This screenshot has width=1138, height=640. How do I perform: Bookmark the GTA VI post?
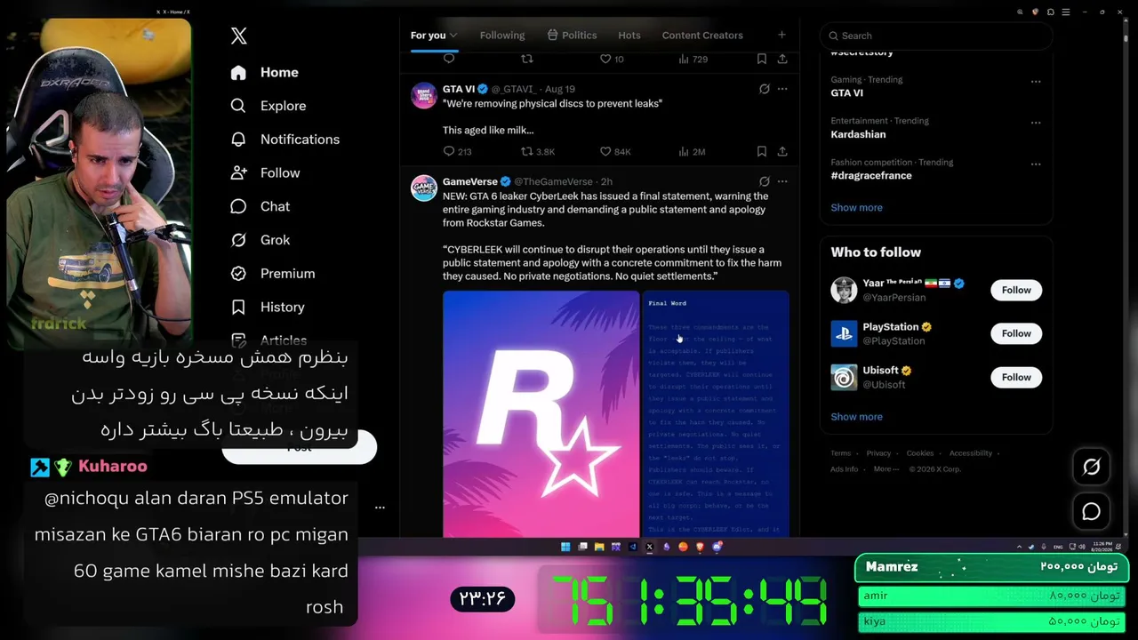[762, 152]
